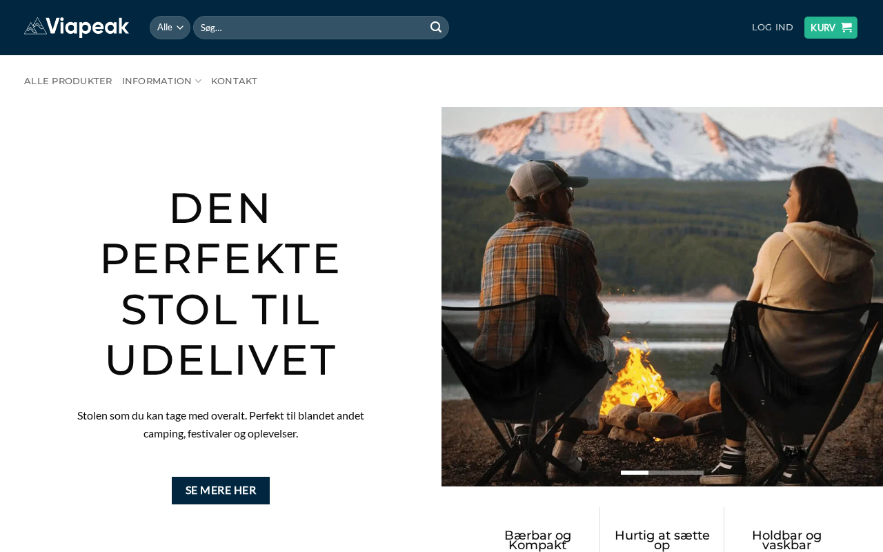Select the white active slide indicator
Image resolution: width=883 pixels, height=552 pixels.
(x=635, y=473)
